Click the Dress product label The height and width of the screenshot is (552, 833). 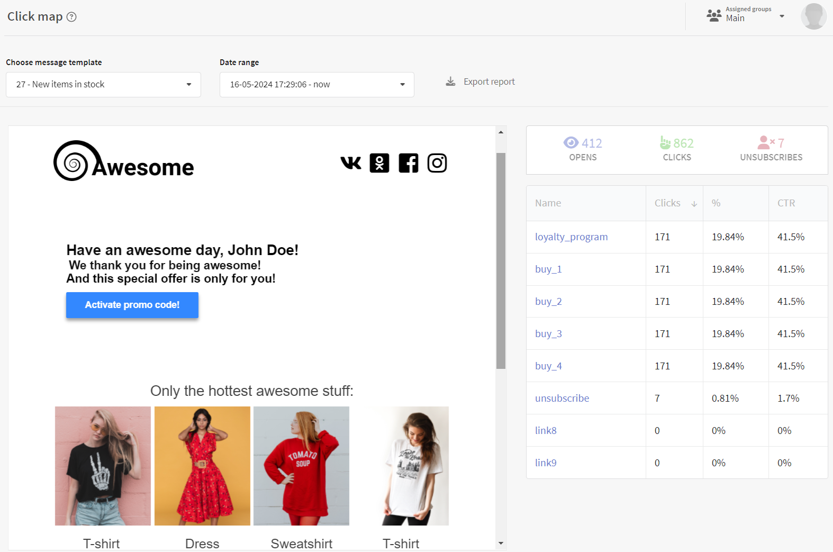(202, 544)
